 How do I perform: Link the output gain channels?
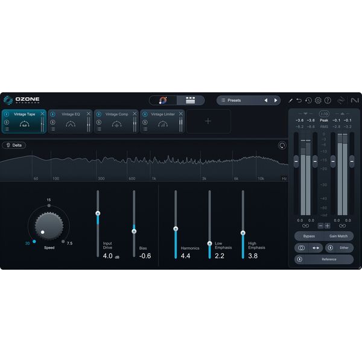tap(342, 226)
